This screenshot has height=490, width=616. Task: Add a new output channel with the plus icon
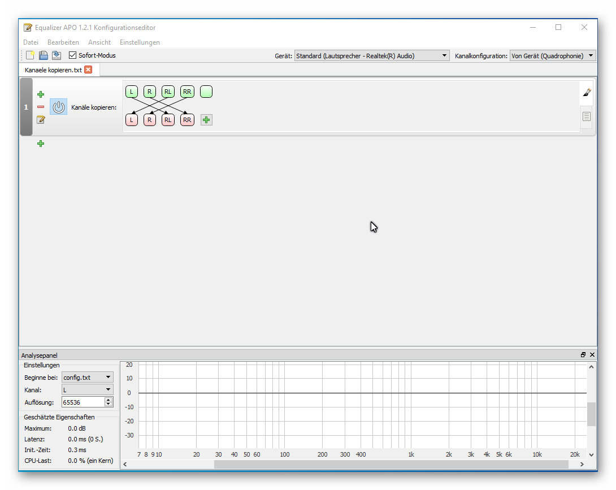(206, 119)
